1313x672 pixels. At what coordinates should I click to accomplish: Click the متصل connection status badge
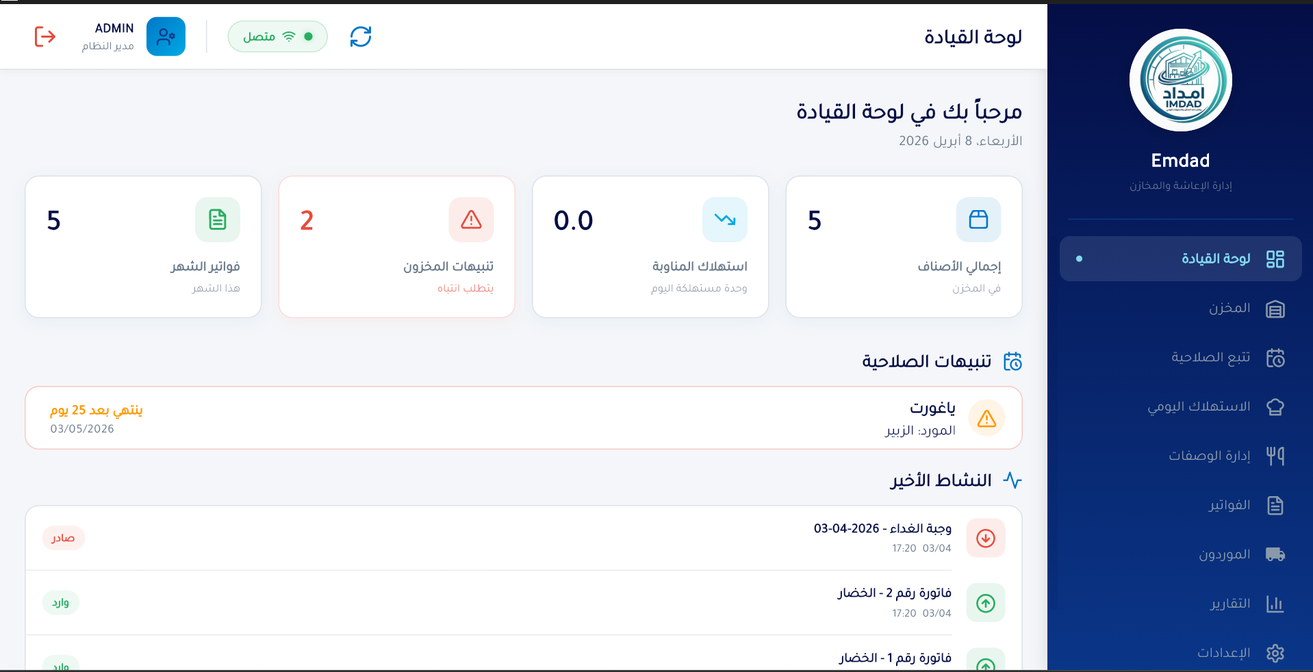[277, 36]
